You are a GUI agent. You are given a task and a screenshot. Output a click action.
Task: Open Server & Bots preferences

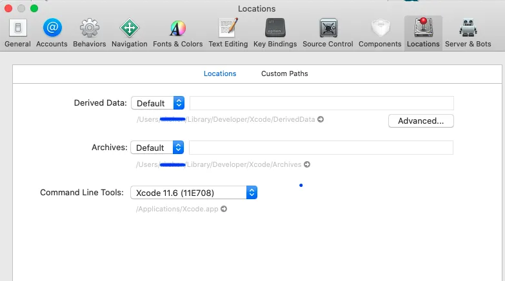[x=468, y=33]
